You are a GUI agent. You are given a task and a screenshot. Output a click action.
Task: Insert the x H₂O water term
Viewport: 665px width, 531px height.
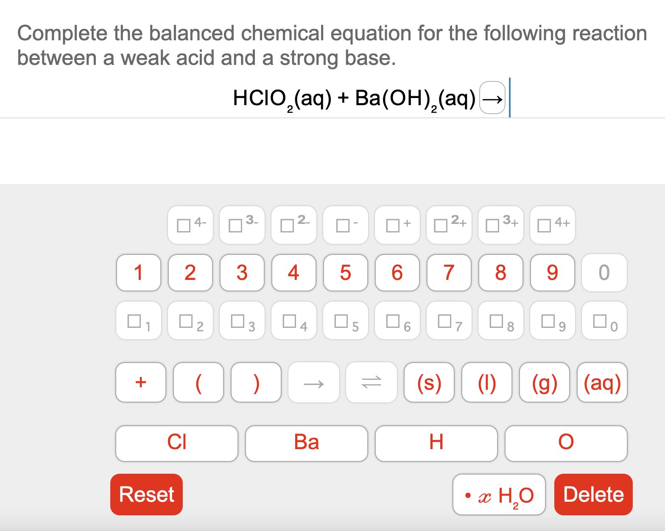[x=499, y=494]
